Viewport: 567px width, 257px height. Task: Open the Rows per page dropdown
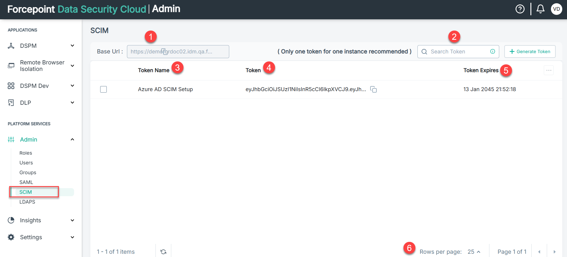pyautogui.click(x=474, y=252)
